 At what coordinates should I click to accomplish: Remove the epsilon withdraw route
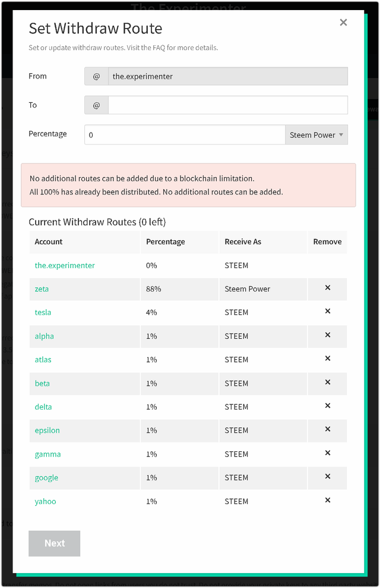click(327, 429)
